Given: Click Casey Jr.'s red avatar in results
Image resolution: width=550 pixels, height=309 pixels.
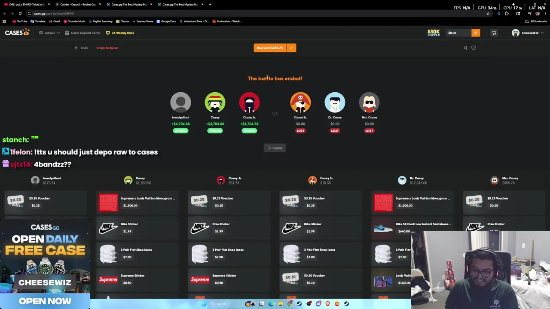Looking at the screenshot, I should point(249,103).
